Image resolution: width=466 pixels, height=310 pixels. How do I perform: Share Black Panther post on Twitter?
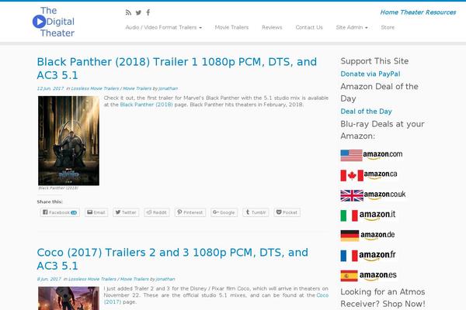click(x=126, y=212)
